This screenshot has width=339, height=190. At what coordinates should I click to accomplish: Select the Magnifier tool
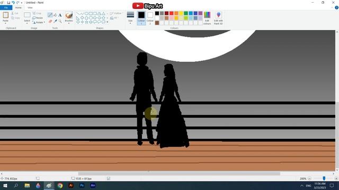point(60,21)
